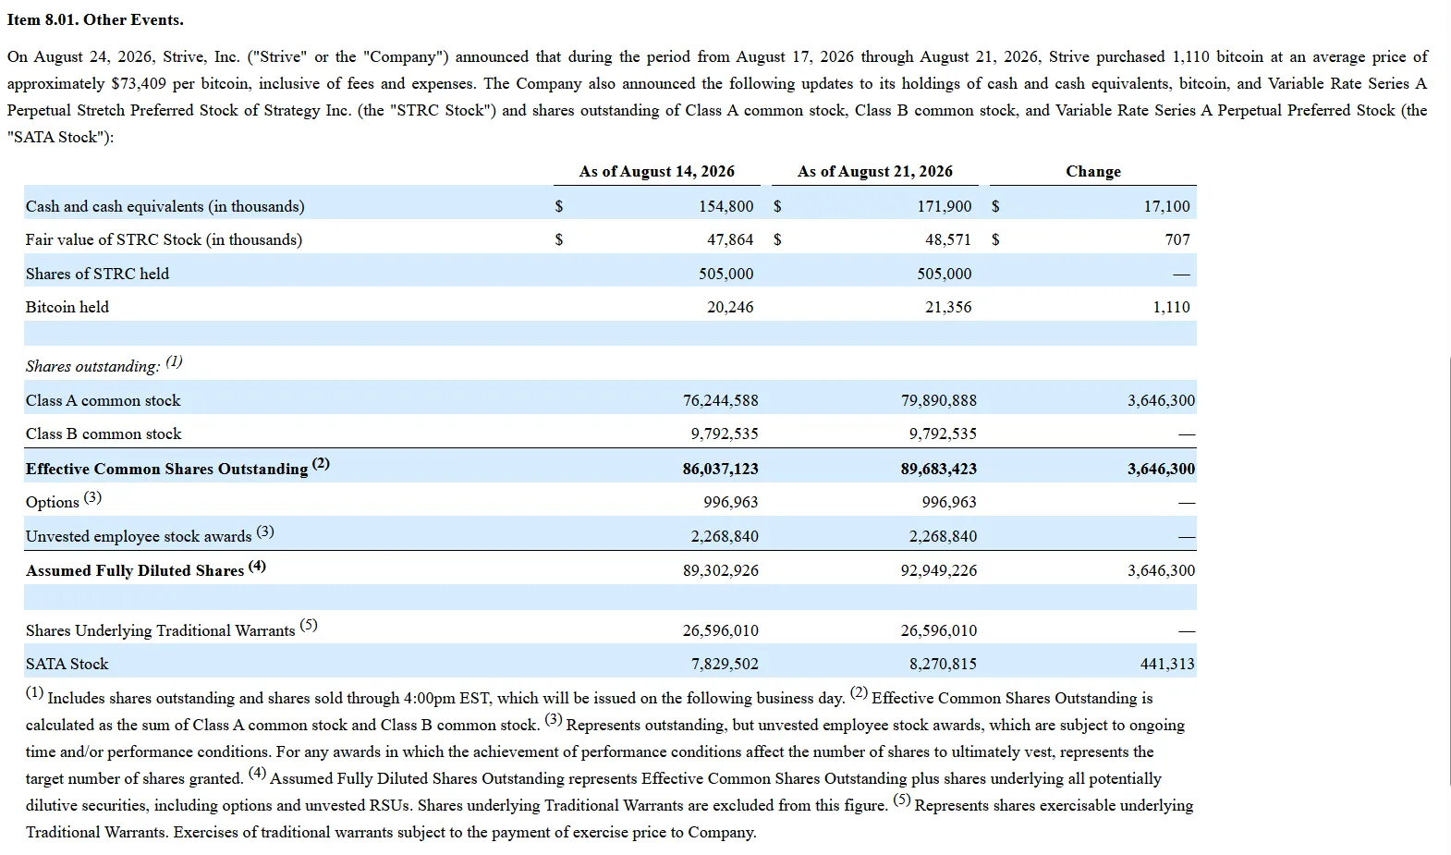Click the "Options" row label
This screenshot has height=855, width=1451.
pos(52,502)
